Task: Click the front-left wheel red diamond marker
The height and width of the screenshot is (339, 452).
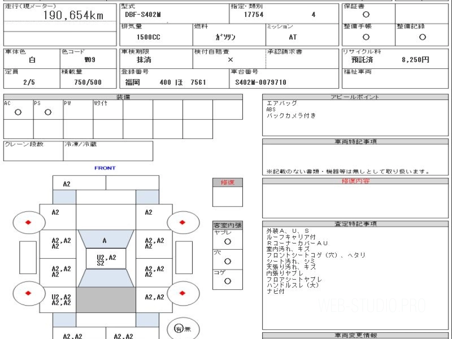Action: pyautogui.click(x=29, y=222)
